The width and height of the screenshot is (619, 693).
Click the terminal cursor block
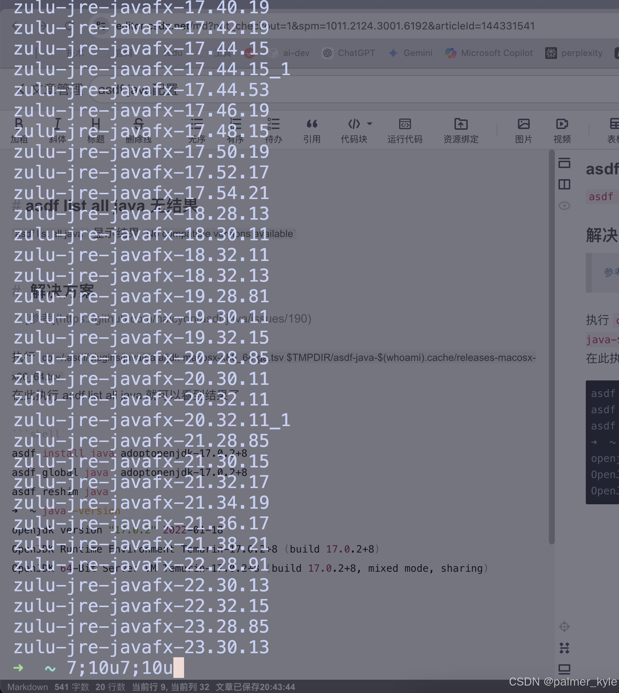(179, 668)
